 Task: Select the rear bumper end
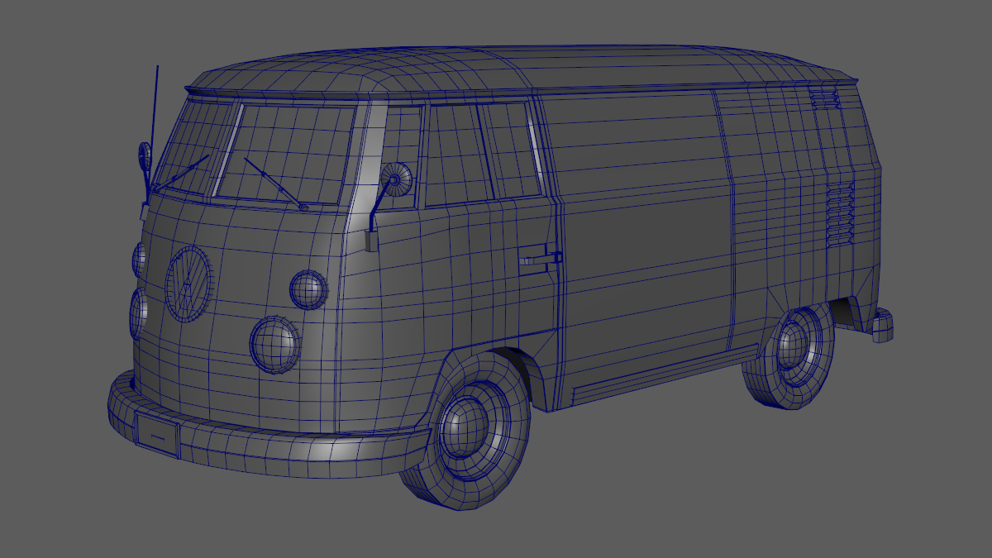coord(882,324)
